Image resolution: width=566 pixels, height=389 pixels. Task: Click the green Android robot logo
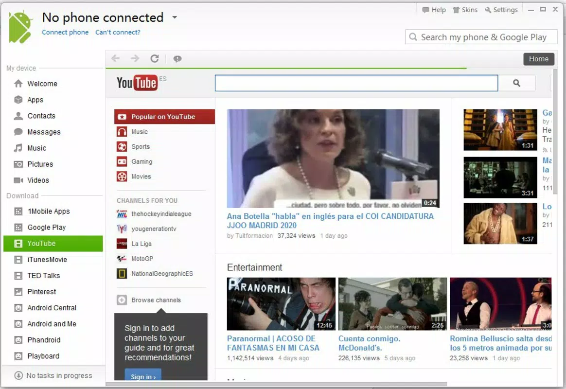coord(20,27)
